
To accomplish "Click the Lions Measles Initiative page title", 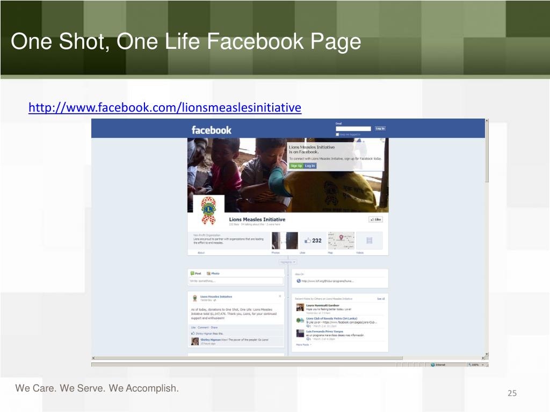I will point(257,219).
